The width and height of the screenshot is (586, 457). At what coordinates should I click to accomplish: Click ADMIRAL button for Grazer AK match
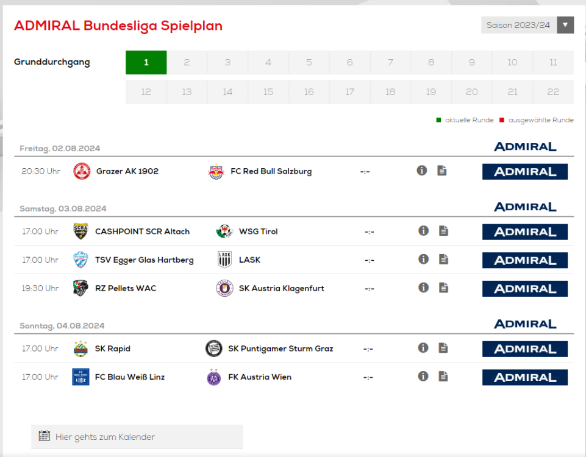[524, 171]
